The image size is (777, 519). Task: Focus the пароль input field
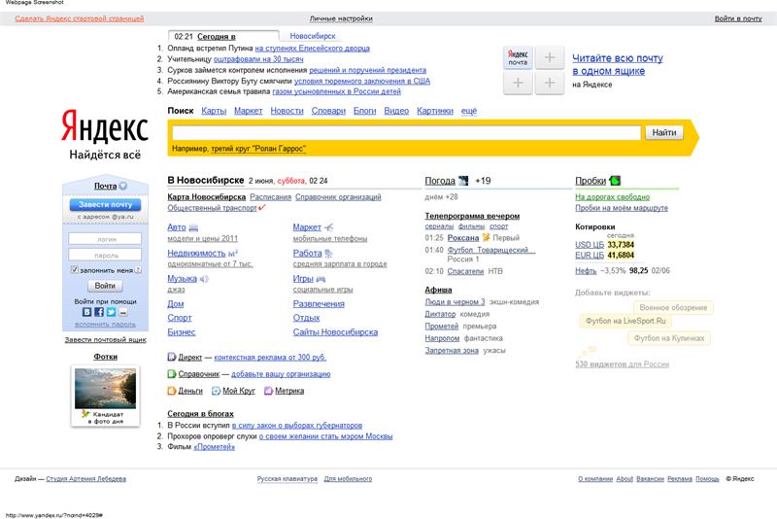click(105, 255)
